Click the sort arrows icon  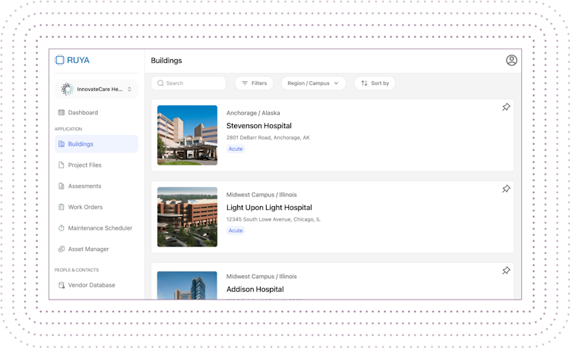pos(364,83)
